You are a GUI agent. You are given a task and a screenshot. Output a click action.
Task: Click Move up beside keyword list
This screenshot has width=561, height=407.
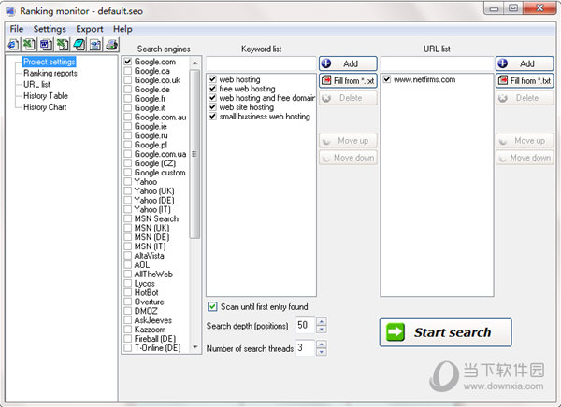point(348,141)
